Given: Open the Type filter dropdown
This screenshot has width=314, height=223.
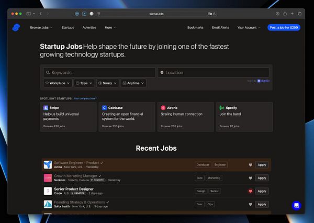Looking at the screenshot, I should 84,83.
